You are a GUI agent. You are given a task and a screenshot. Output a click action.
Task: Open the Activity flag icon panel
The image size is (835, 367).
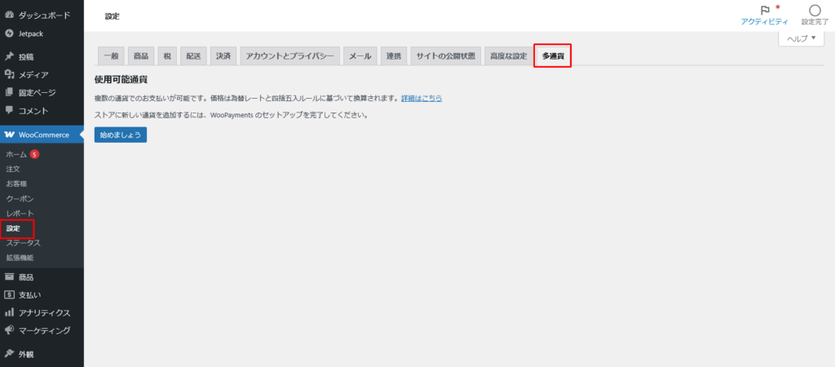[x=764, y=11]
